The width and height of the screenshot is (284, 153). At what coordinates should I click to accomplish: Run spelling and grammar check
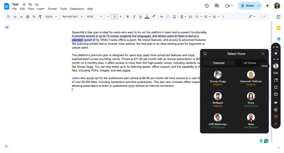34,17
